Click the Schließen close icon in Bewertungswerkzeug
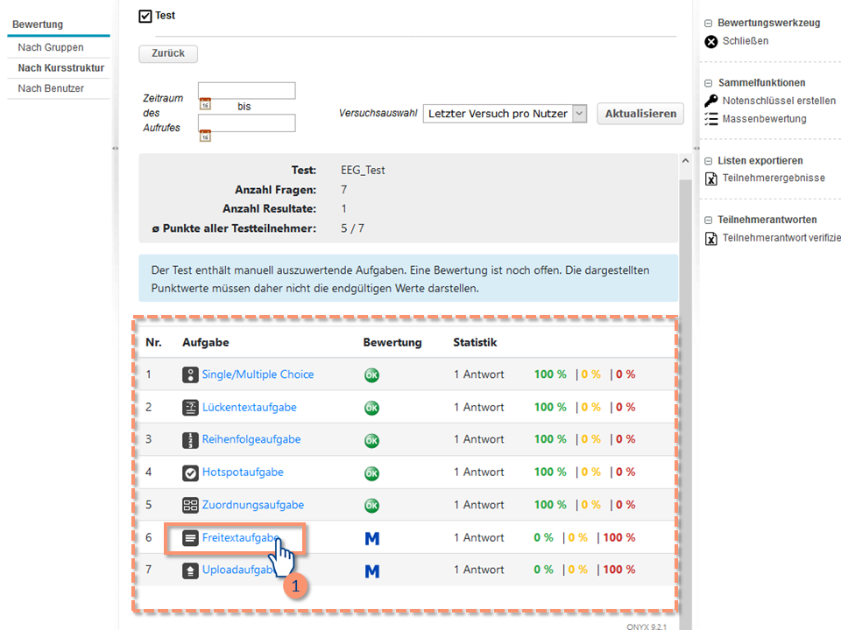 (711, 41)
